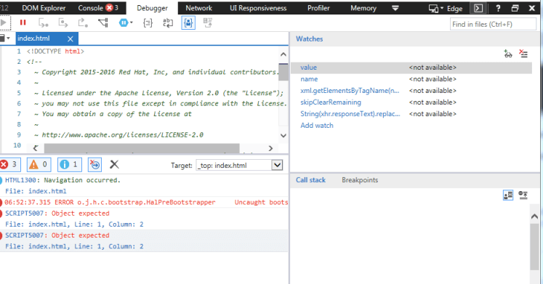Image resolution: width=543 pixels, height=284 pixels.
Task: Click the code editor scroll up arrow
Action: coord(283,54)
